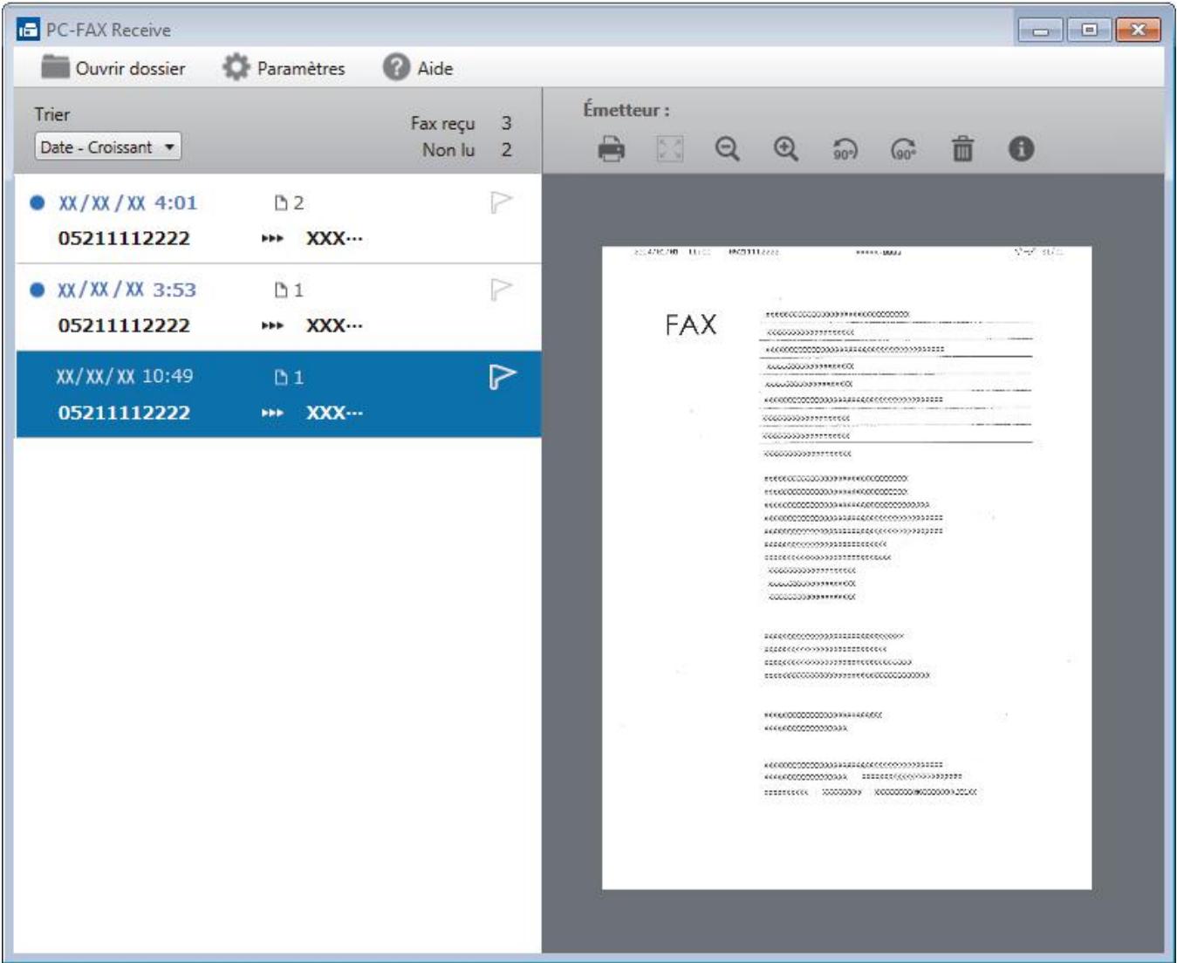Click sender number in the 10:49 fax row
The width and height of the screenshot is (1177, 963).
pyautogui.click(x=124, y=413)
